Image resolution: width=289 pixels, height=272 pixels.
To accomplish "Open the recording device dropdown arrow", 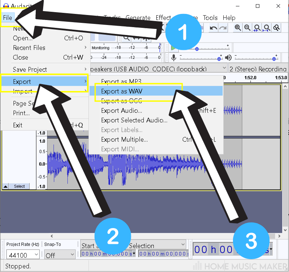I will (224, 68).
